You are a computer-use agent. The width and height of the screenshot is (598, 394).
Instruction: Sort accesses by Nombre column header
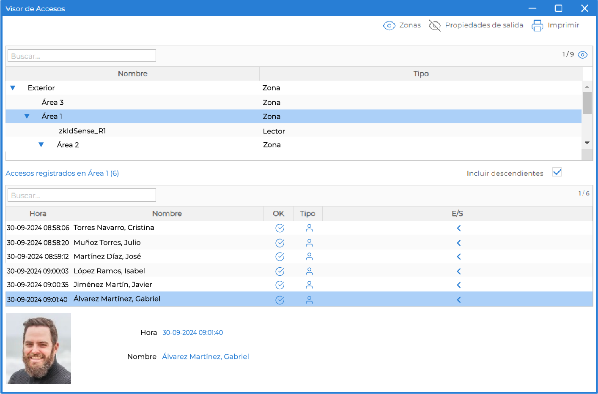point(167,214)
